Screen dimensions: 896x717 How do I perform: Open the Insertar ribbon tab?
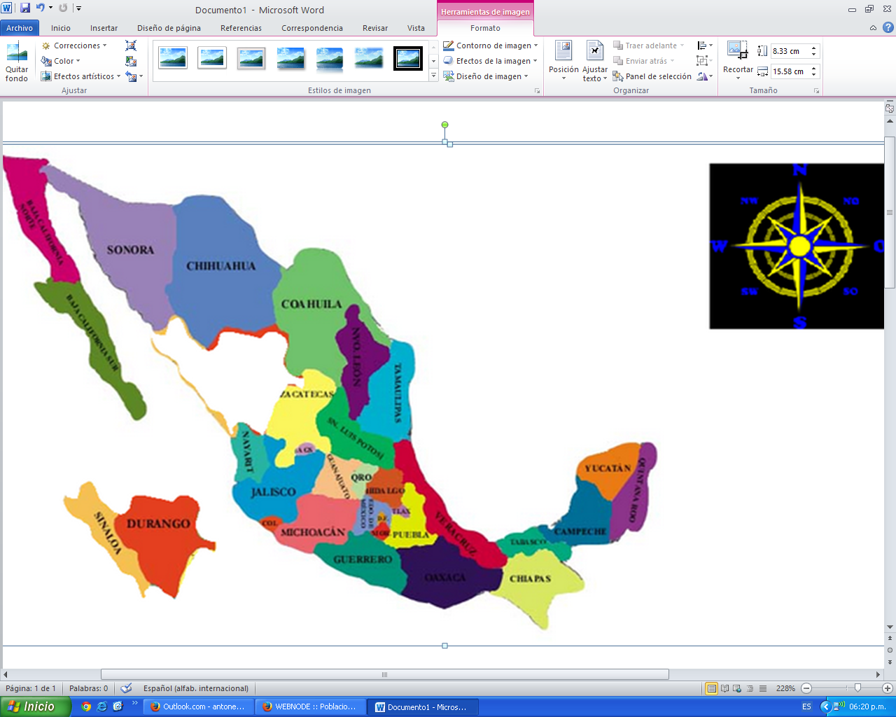point(104,28)
